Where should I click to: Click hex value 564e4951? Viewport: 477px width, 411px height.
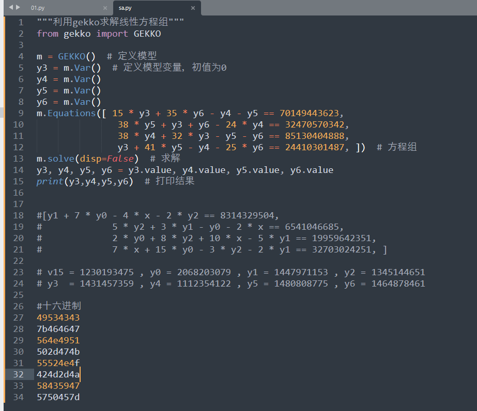(58, 340)
